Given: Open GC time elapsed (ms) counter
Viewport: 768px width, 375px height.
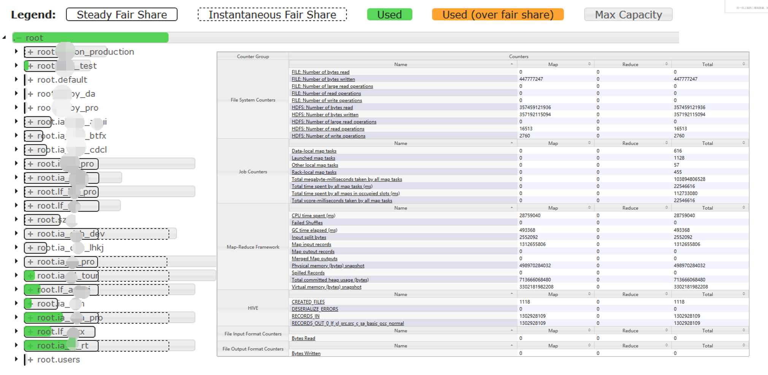Looking at the screenshot, I should [x=314, y=230].
